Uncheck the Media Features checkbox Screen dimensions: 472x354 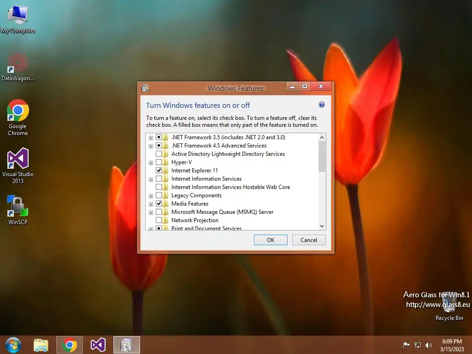point(159,204)
